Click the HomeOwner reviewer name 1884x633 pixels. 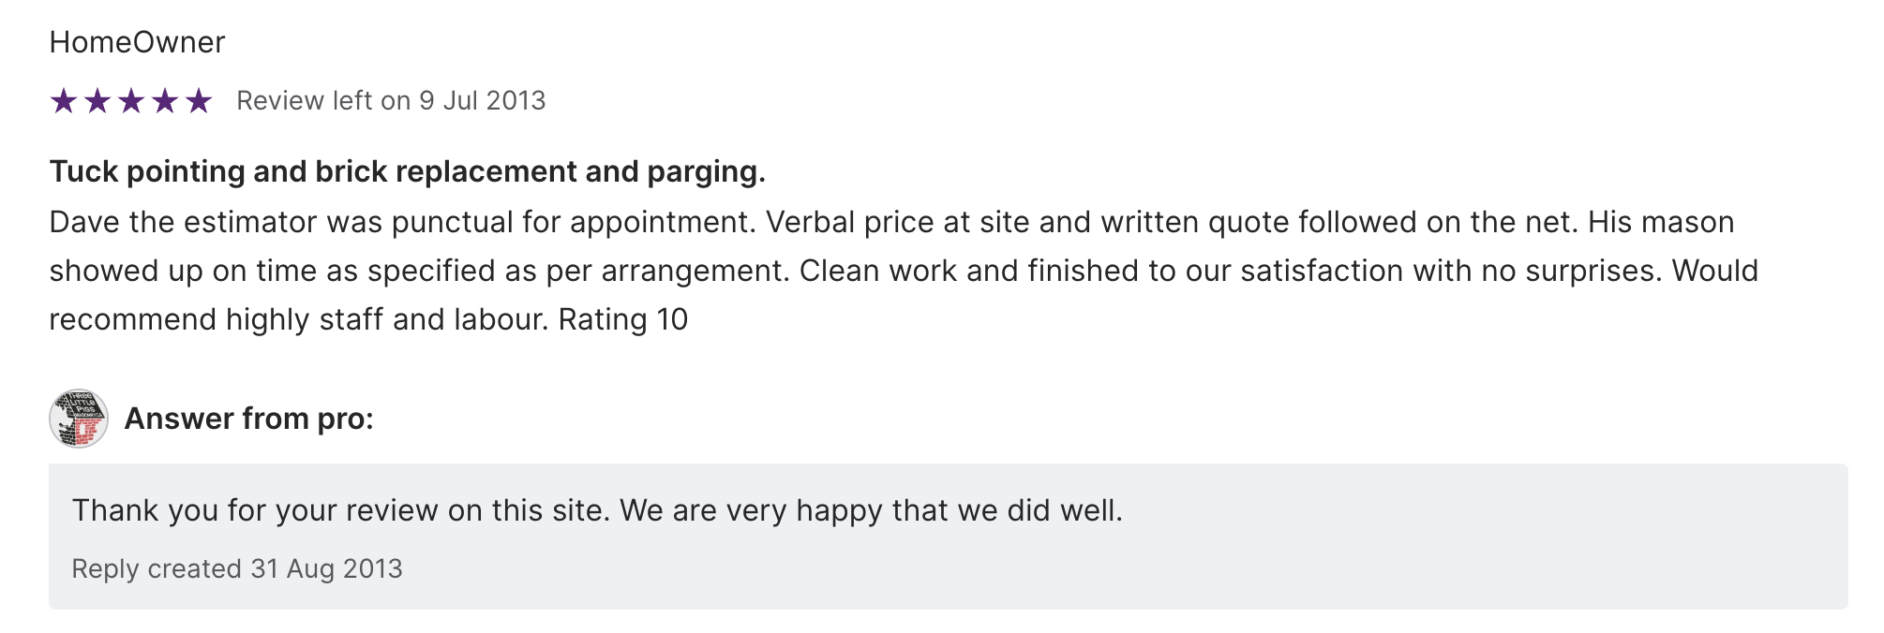(x=137, y=42)
